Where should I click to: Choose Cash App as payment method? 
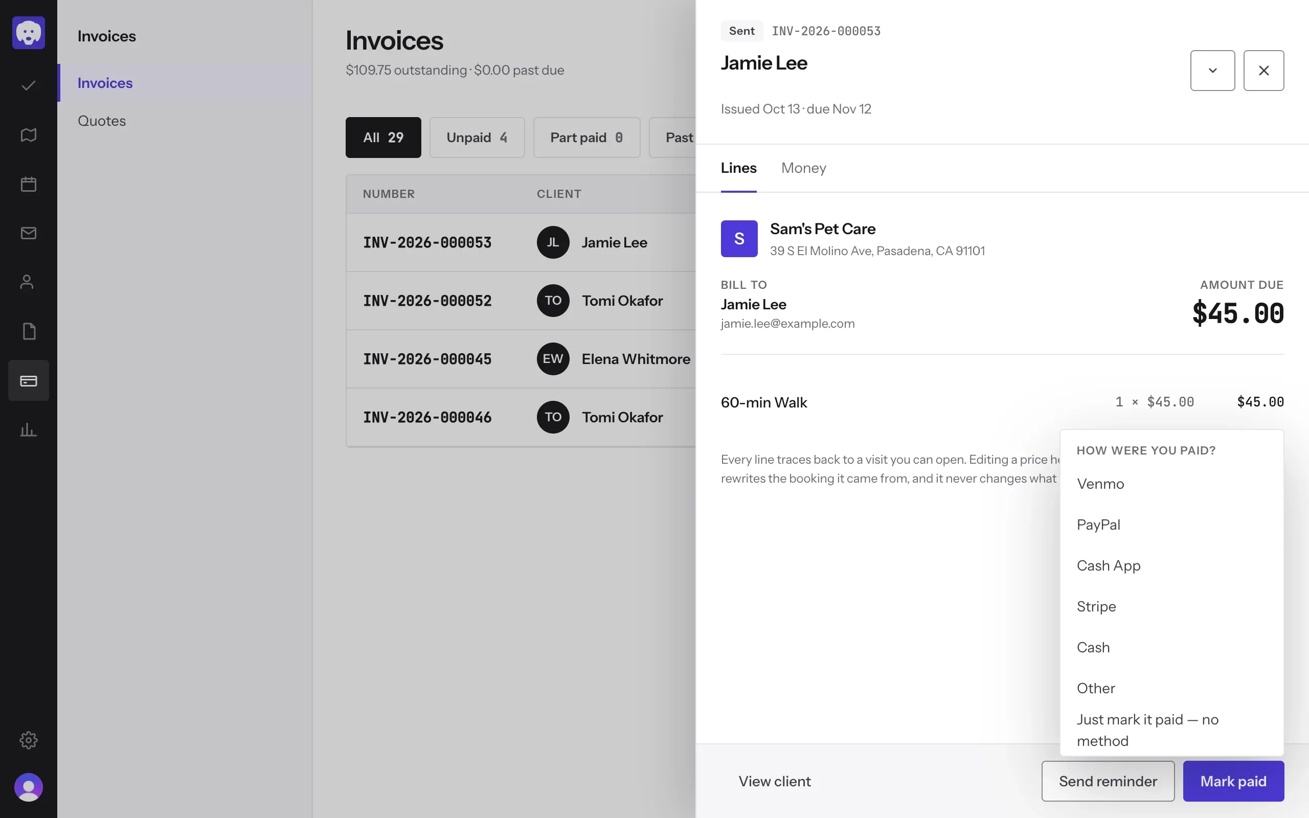[1171, 565]
